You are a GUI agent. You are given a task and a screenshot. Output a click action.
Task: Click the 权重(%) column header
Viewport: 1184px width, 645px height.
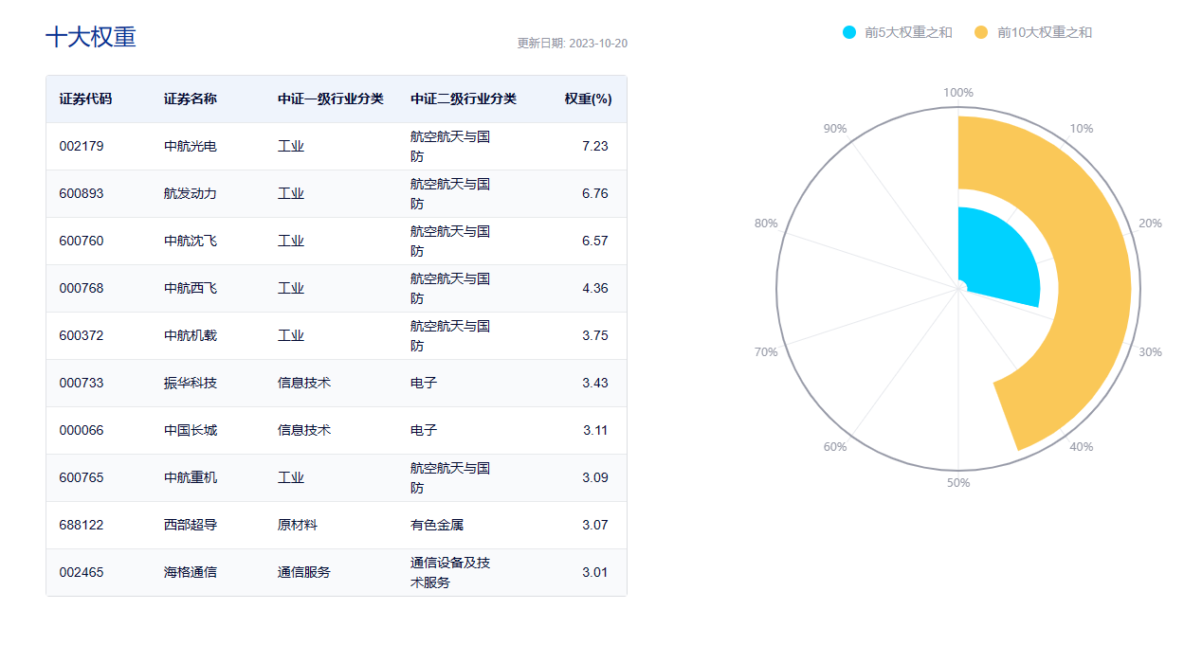(x=588, y=99)
